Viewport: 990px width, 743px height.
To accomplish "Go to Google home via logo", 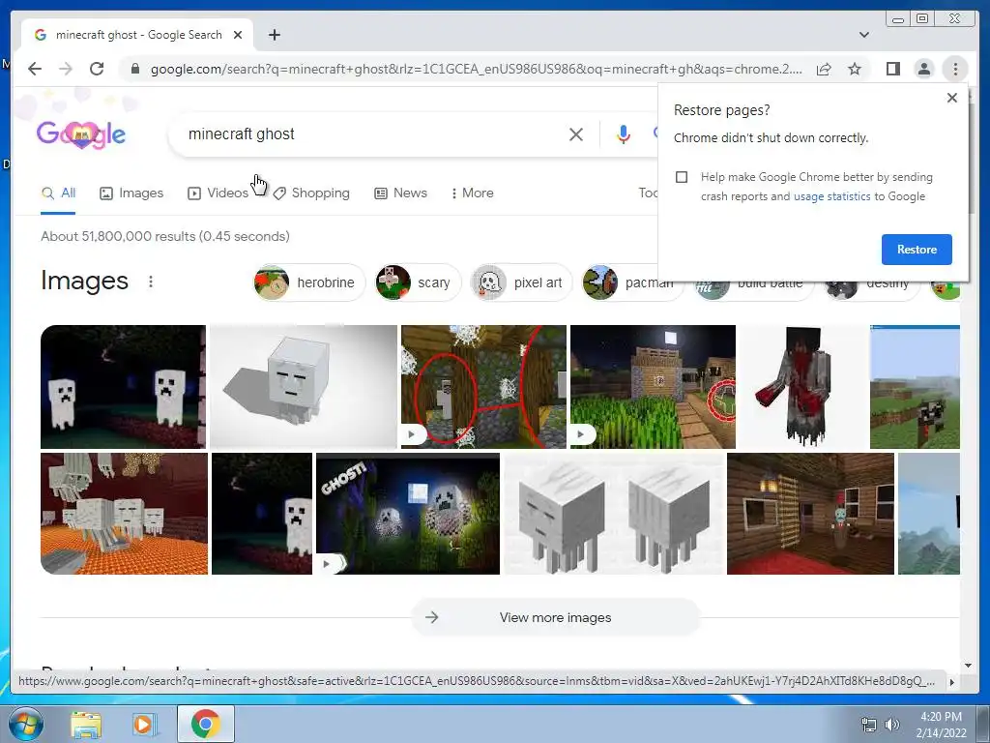I will click(81, 134).
